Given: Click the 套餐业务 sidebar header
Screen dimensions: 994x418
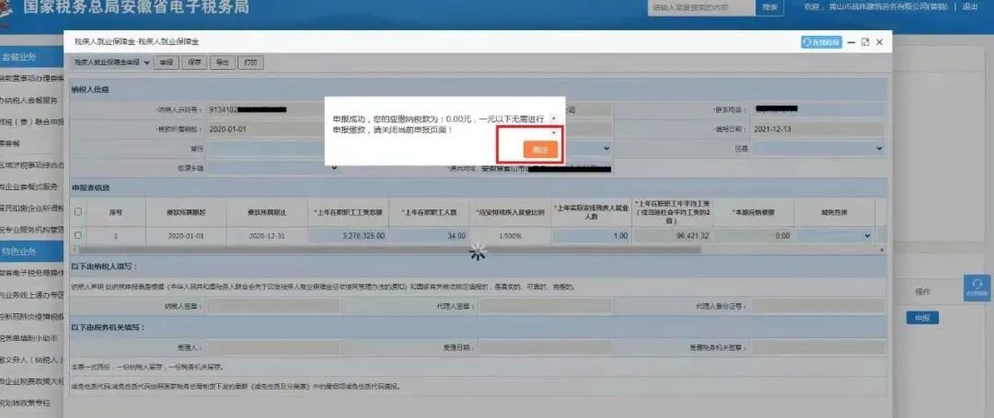Looking at the screenshot, I should pos(31,57).
